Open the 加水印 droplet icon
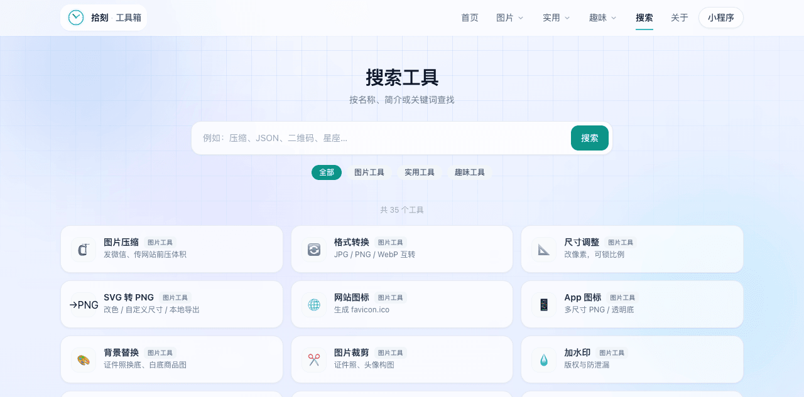This screenshot has width=804, height=397. pyautogui.click(x=544, y=360)
